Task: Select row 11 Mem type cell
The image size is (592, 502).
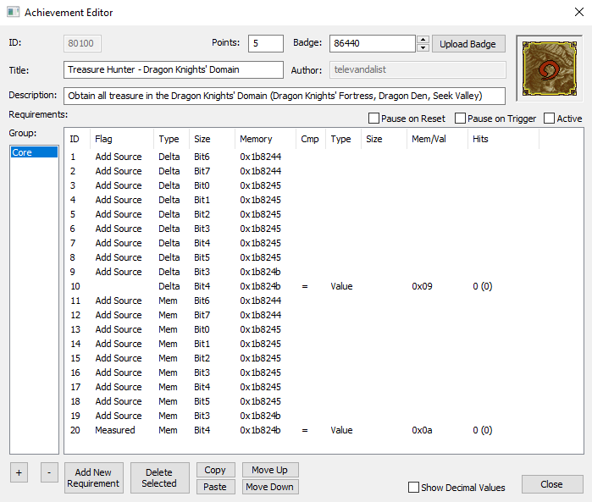Action: point(168,301)
